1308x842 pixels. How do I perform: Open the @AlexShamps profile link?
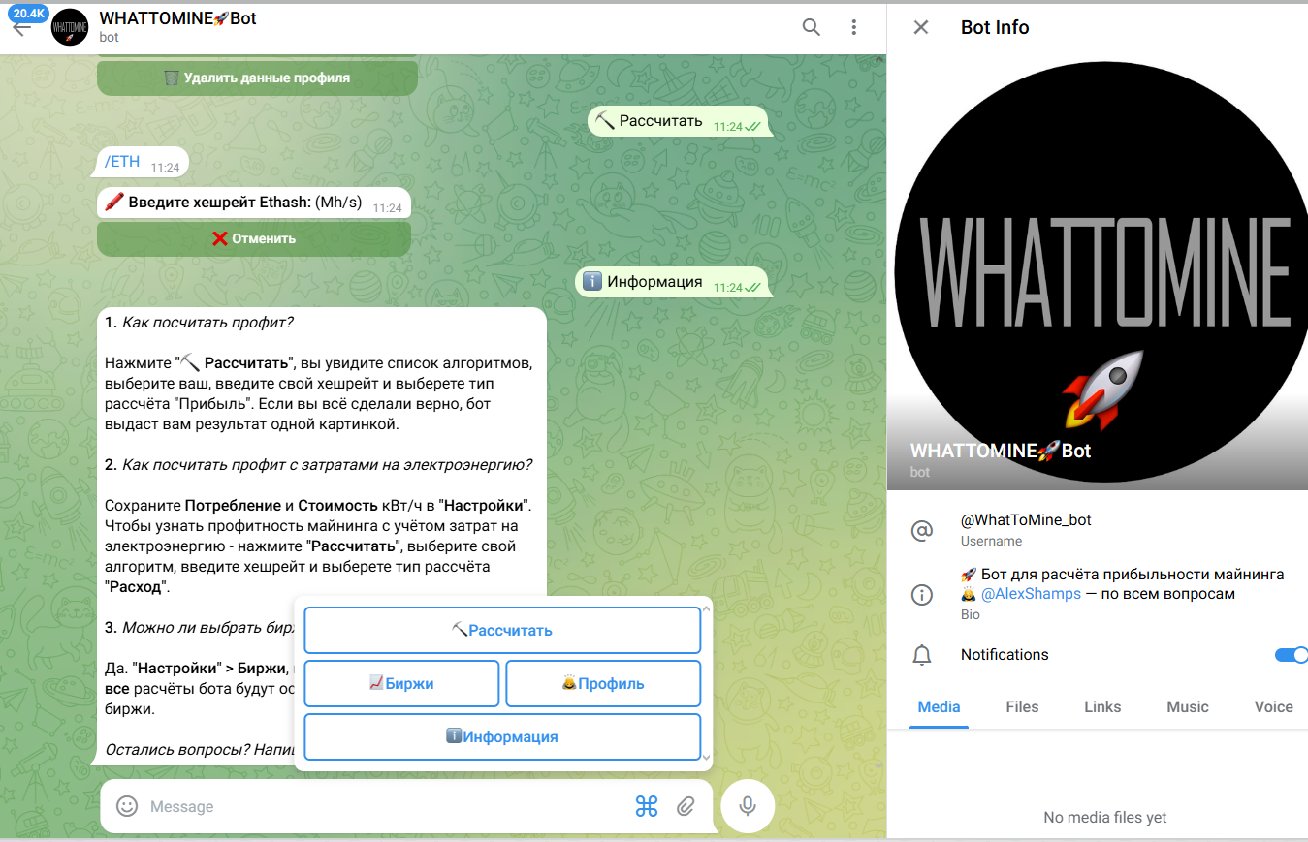1031,594
